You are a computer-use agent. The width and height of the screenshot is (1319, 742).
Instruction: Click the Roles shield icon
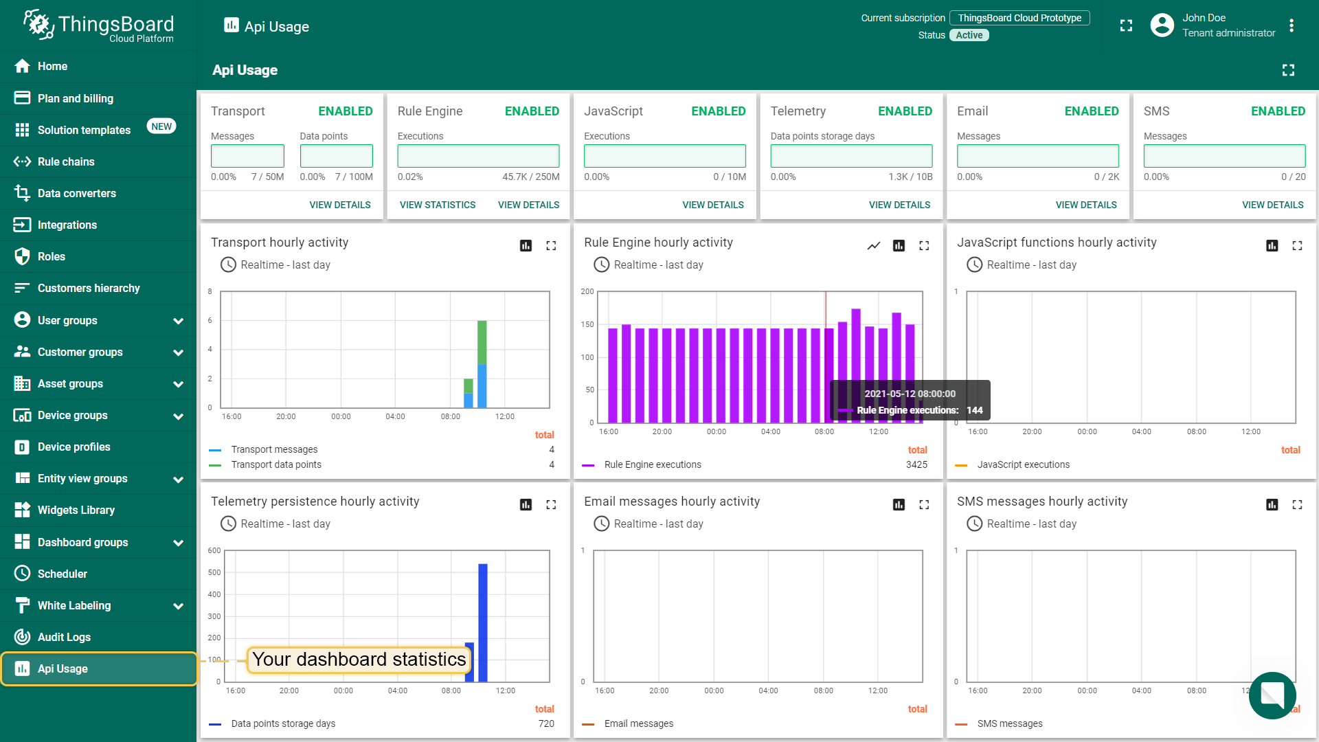click(22, 256)
